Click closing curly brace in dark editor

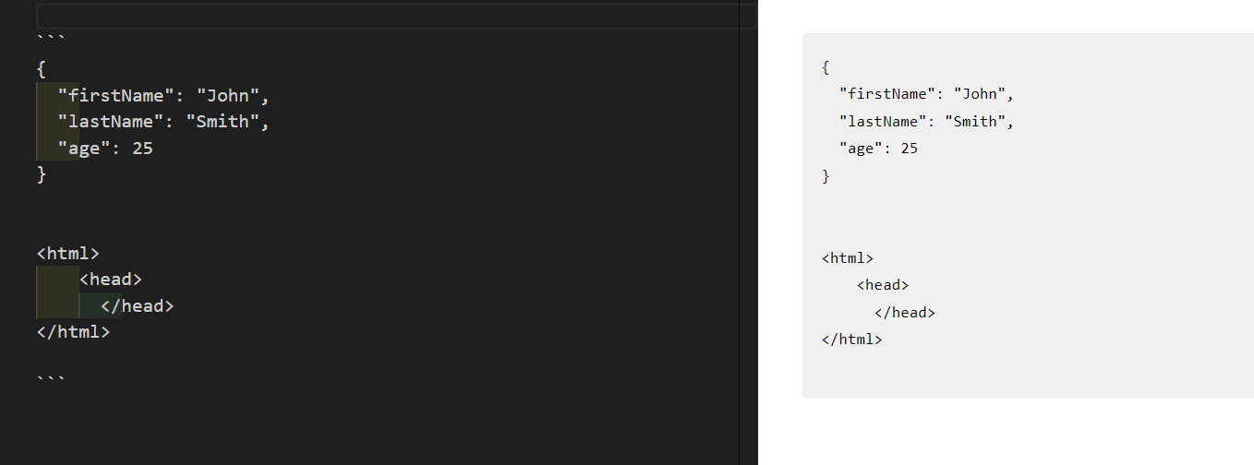click(42, 173)
